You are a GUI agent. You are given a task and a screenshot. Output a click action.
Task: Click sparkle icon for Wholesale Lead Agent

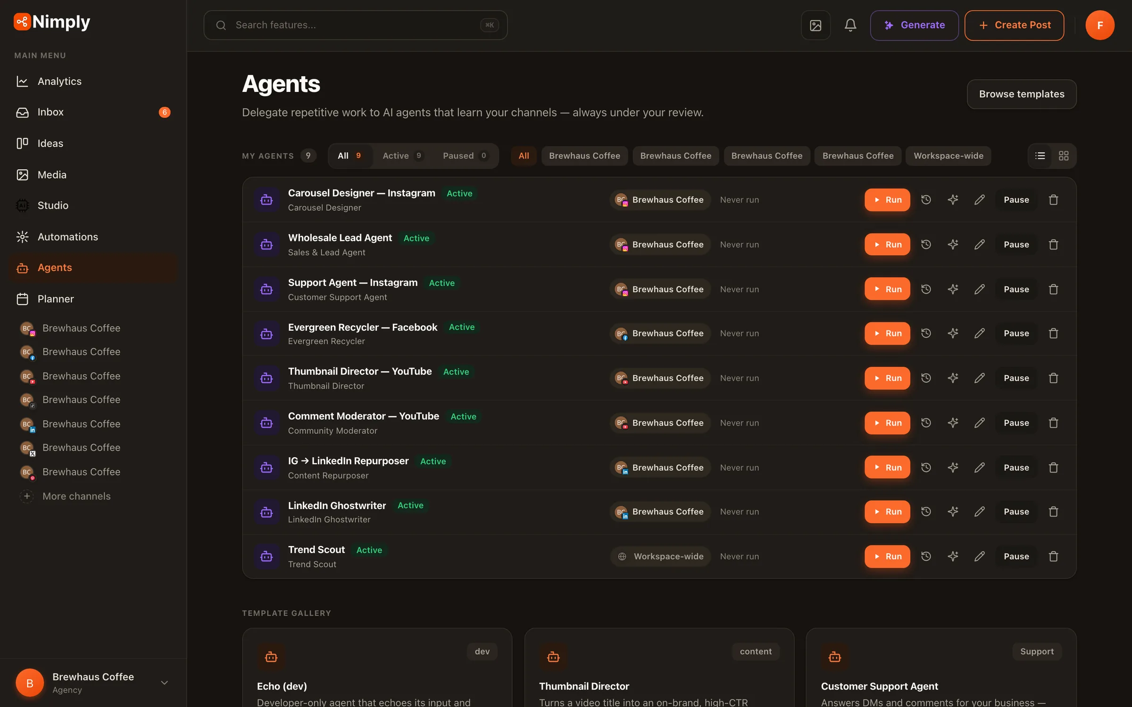(x=953, y=245)
